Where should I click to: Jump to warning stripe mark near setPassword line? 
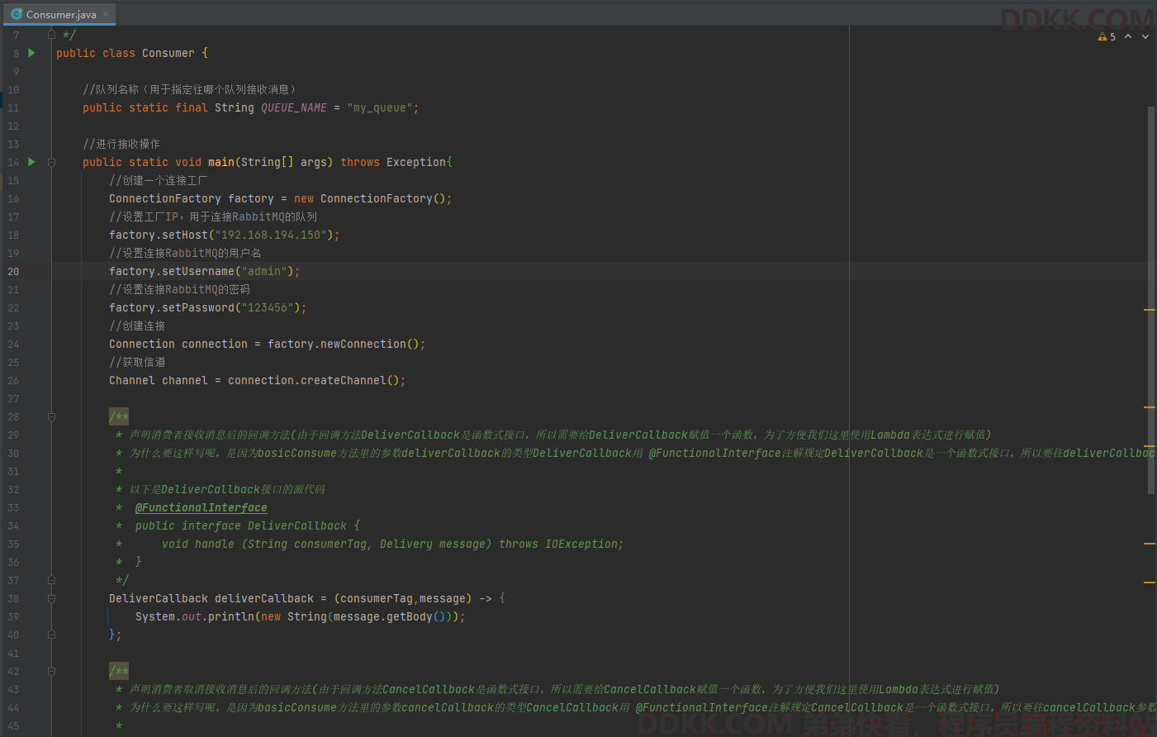point(1149,310)
